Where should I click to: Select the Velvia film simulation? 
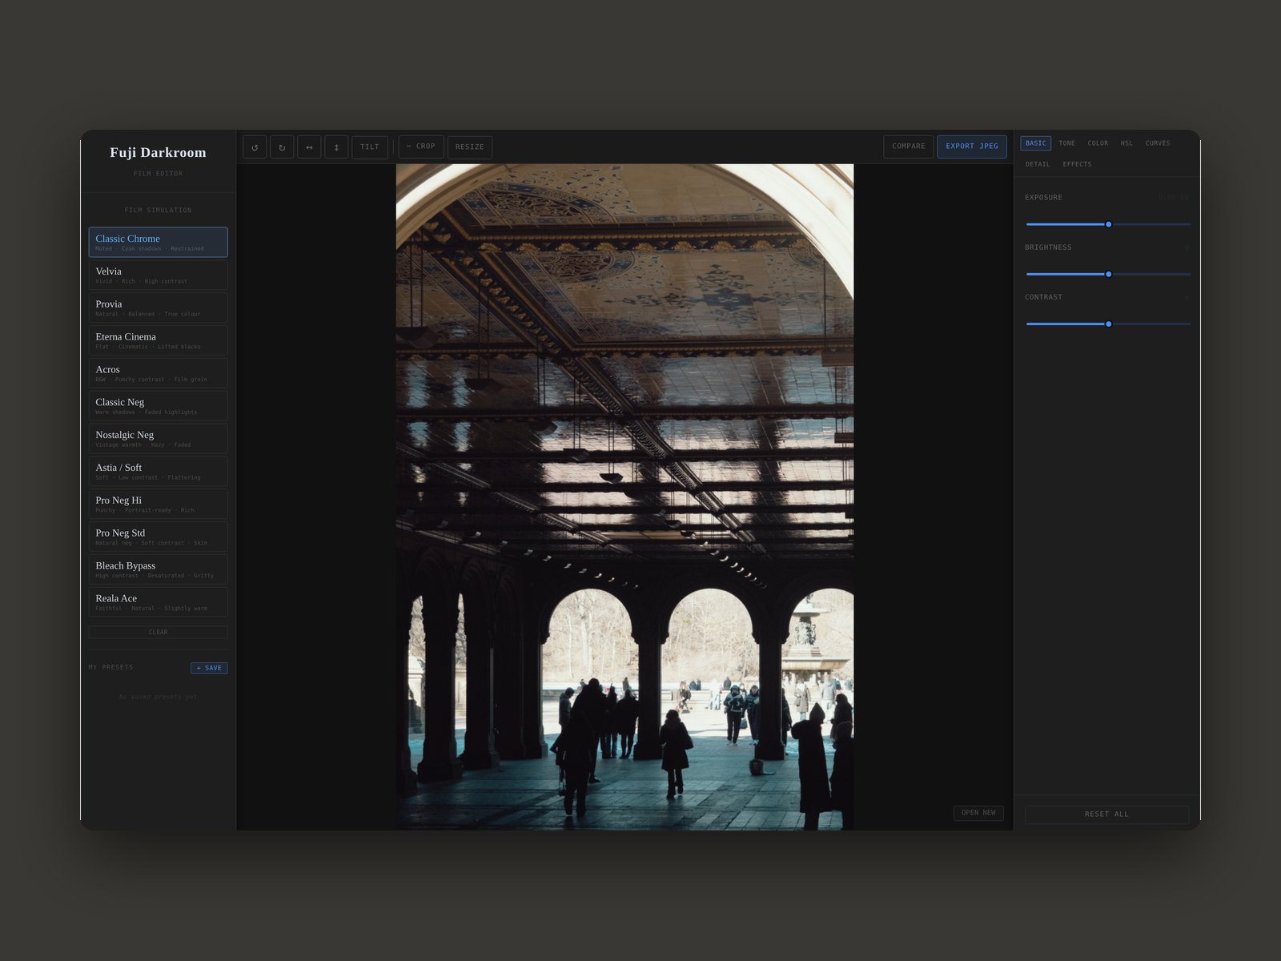(158, 275)
